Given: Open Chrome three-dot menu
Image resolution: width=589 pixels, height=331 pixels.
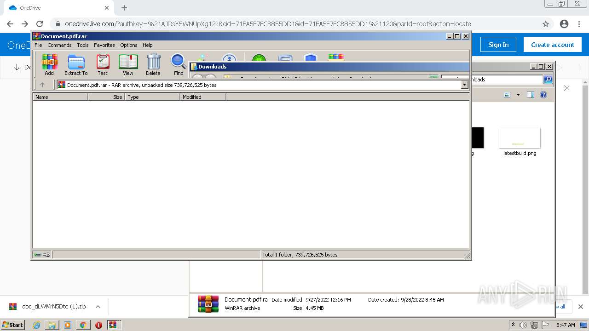Looking at the screenshot, I should click(579, 24).
